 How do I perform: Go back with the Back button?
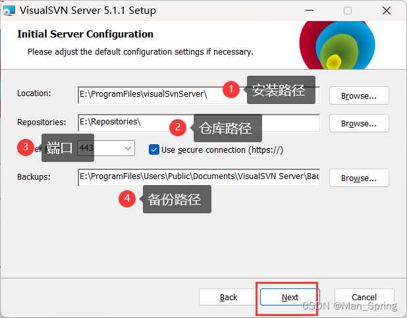(229, 297)
